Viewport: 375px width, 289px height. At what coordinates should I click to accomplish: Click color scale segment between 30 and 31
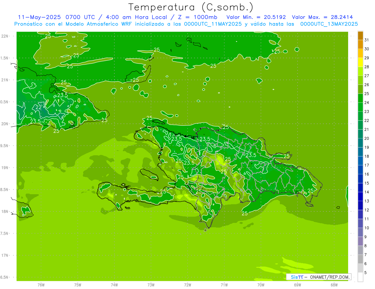point(360,45)
